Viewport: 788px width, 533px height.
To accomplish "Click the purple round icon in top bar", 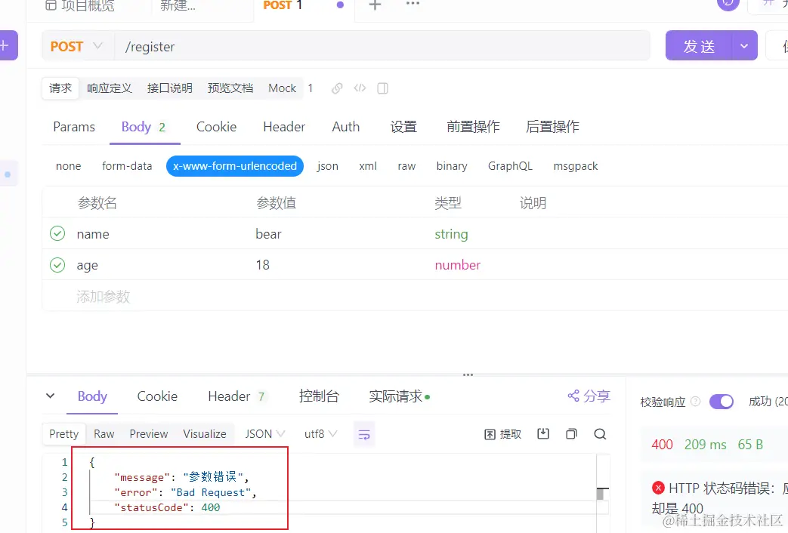I will click(x=728, y=4).
